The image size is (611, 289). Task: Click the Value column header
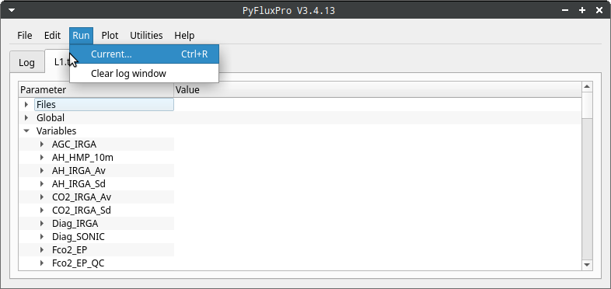[378, 89]
